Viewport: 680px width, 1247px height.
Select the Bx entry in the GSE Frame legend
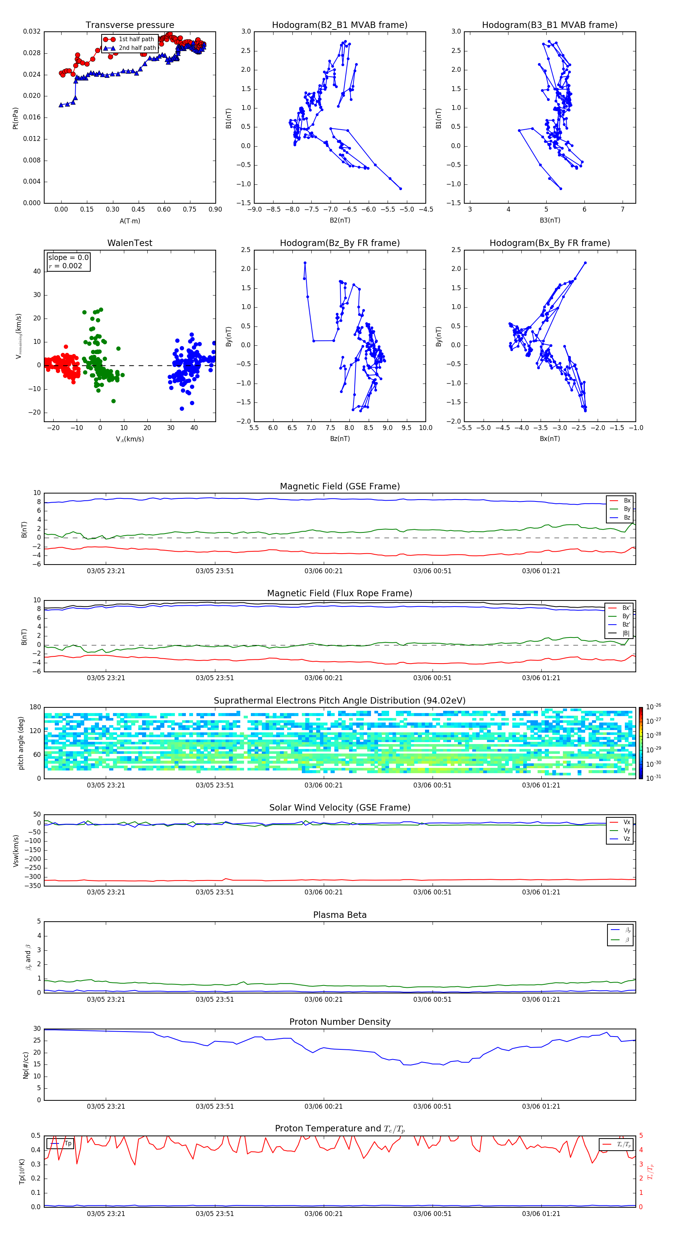[620, 501]
